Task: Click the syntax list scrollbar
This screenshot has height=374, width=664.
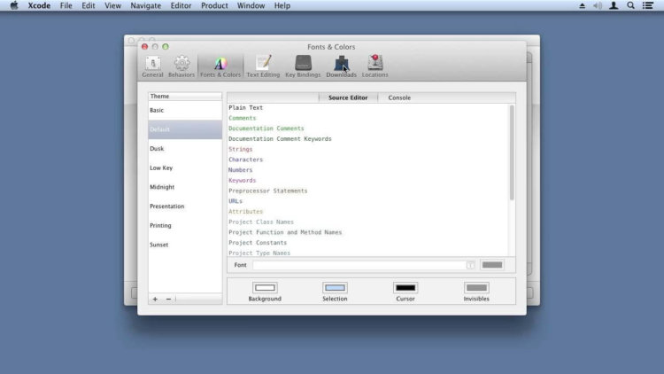Action: [512, 152]
